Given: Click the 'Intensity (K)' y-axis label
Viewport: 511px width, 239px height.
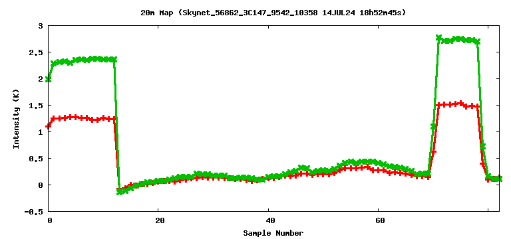Looking at the screenshot, I should 16,119.
